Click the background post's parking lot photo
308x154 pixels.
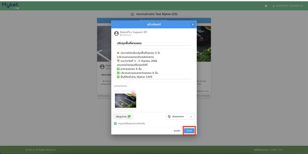tap(104, 44)
